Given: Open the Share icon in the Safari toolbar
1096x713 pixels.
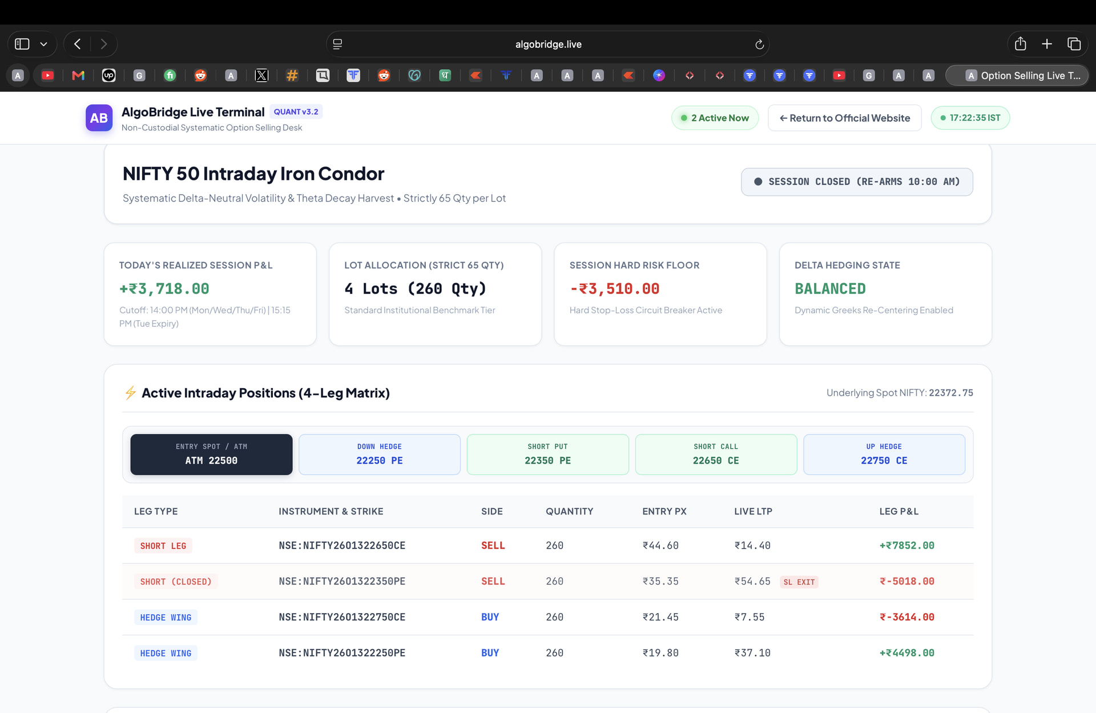Looking at the screenshot, I should click(1021, 43).
